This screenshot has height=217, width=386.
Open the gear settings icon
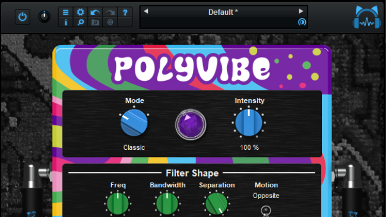coord(80,12)
